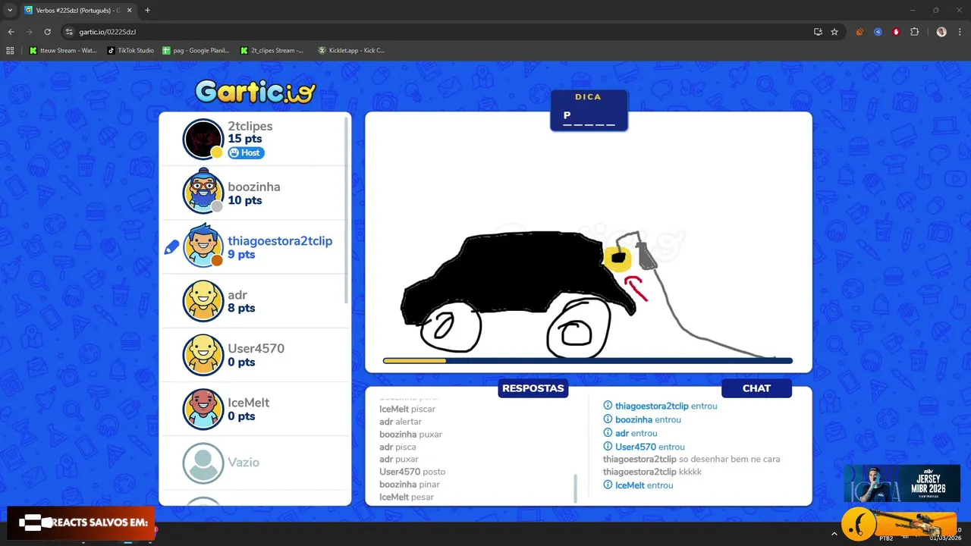
Task: Click the answer boozinha pinar
Action: click(410, 485)
